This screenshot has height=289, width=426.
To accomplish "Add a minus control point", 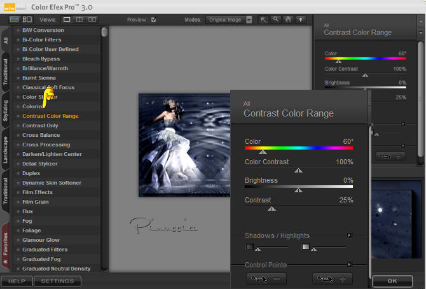I will tap(266, 278).
